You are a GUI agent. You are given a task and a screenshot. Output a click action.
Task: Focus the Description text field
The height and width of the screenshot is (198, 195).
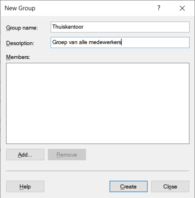pyautogui.click(x=120, y=42)
